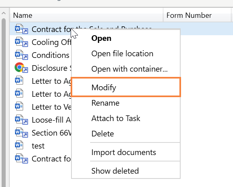Click Word icon of selected Contract document
The image size is (233, 187).
click(x=22, y=29)
